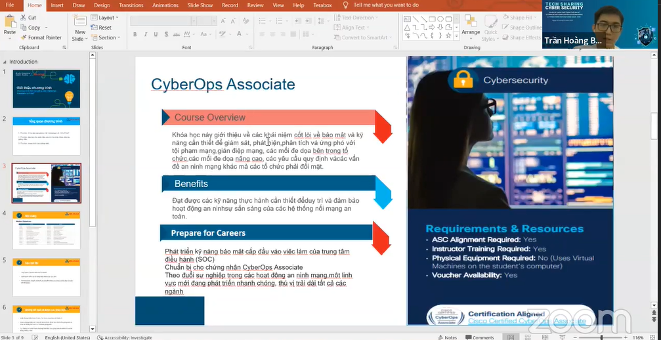Image resolution: width=661 pixels, height=340 pixels.
Task: Select the five-point star shape
Action: tap(448, 35)
